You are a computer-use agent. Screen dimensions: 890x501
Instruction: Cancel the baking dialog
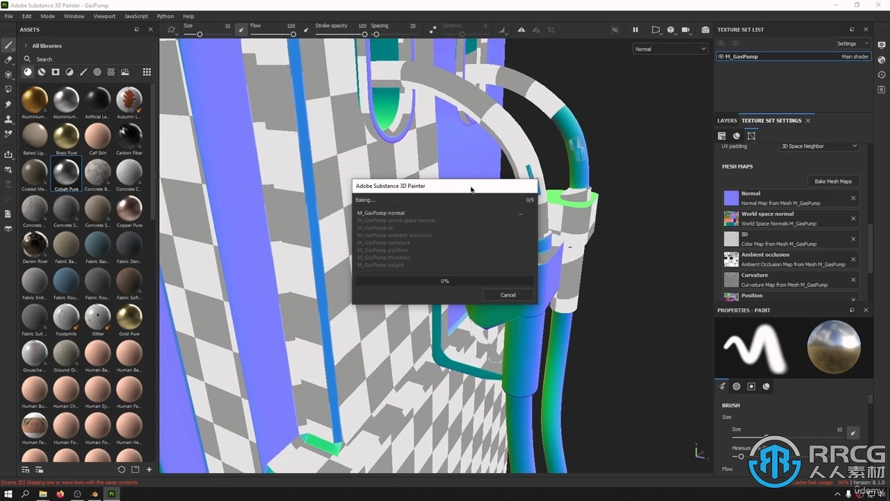click(x=508, y=295)
